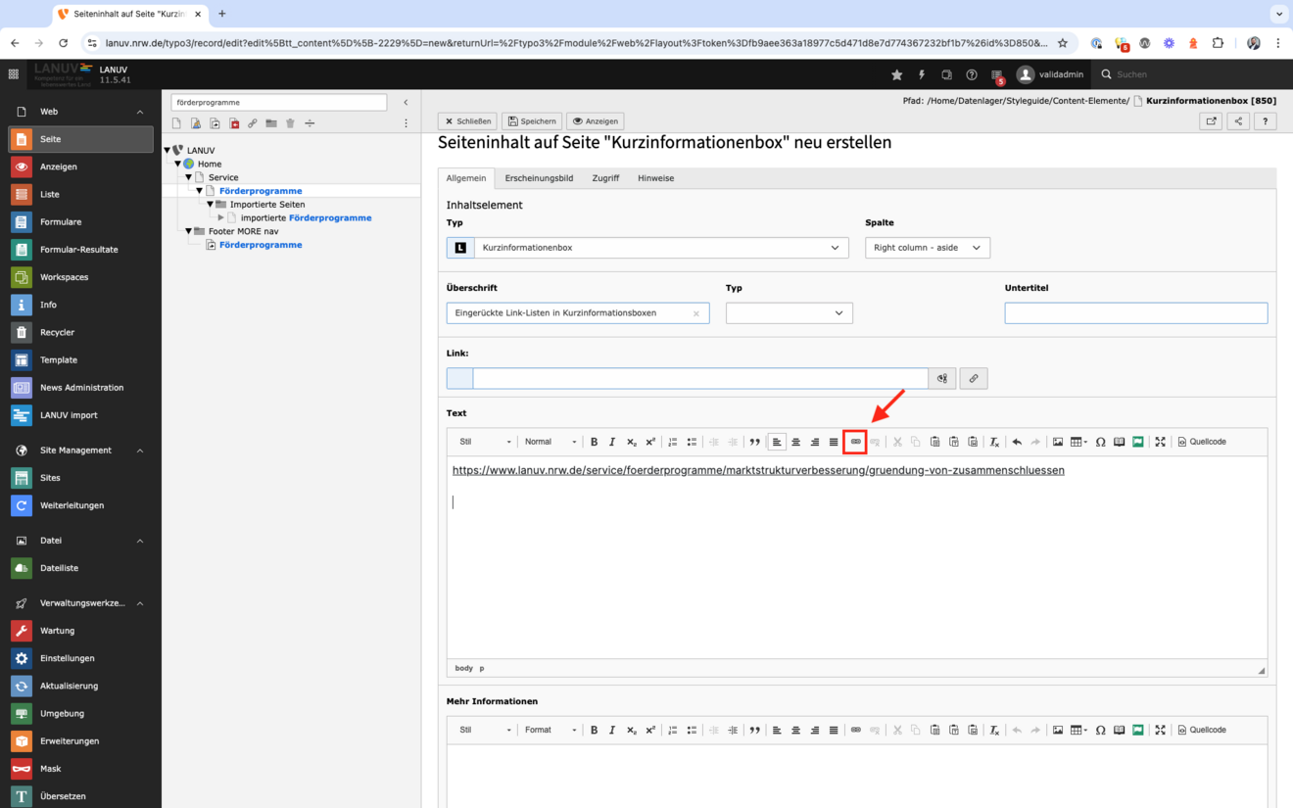1293x808 pixels.
Task: Open the Recycler module
Action: tap(81, 332)
